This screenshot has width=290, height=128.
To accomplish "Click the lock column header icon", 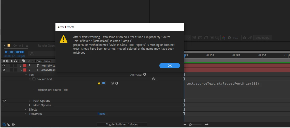I will coord(16,61).
